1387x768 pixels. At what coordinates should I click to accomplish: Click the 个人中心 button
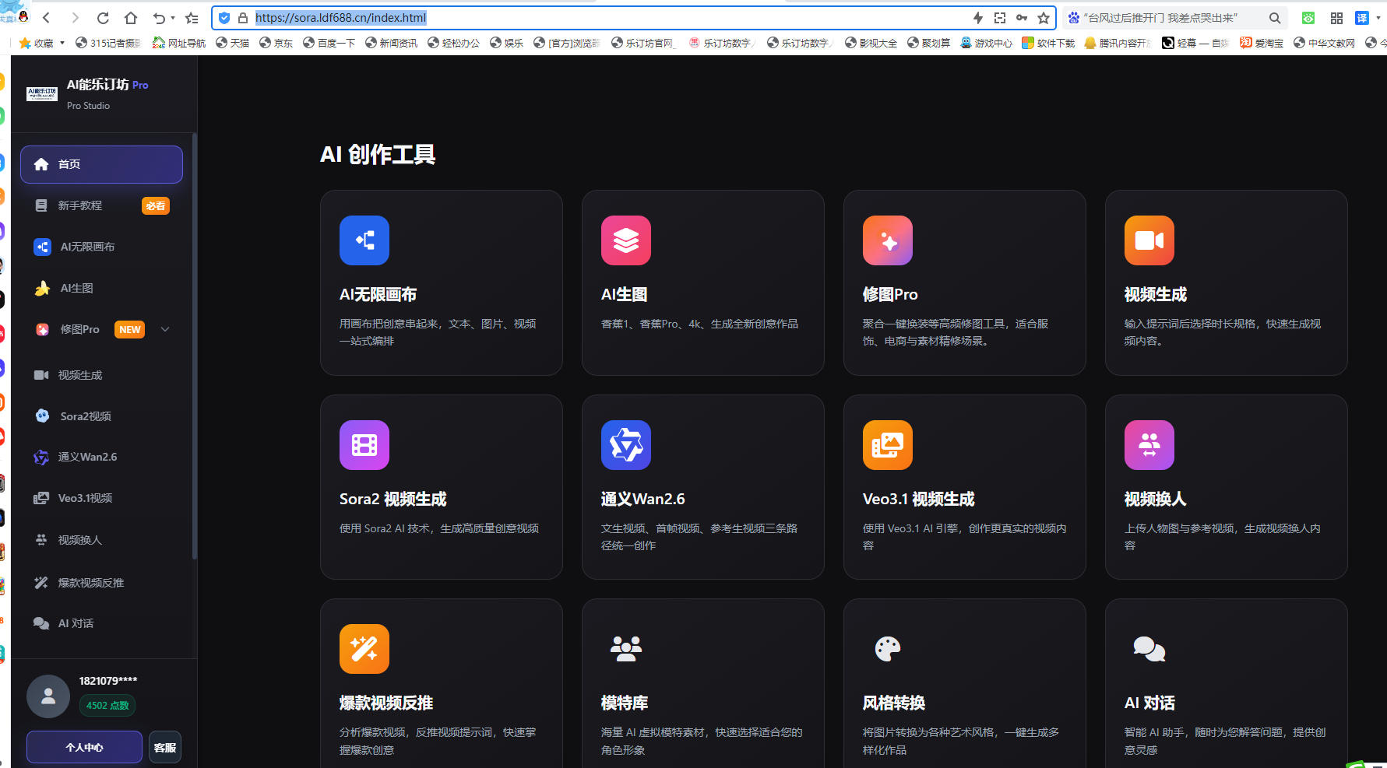(x=84, y=747)
